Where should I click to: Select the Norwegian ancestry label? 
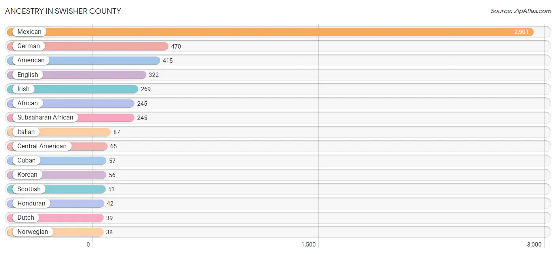point(33,232)
